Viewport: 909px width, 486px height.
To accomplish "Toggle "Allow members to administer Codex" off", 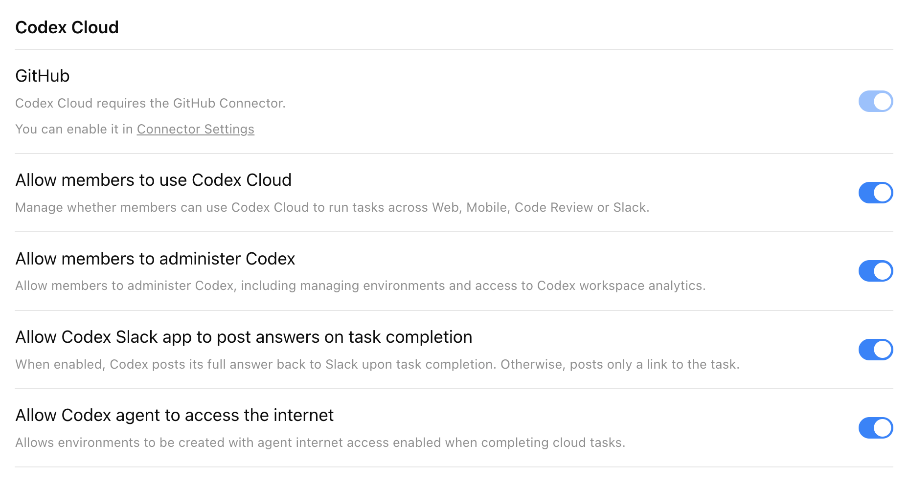I will [x=876, y=271].
